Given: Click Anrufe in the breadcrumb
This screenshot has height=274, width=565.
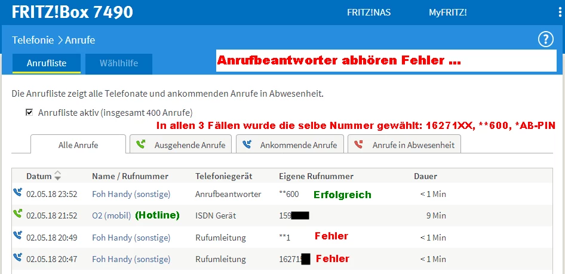Looking at the screenshot, I should [80, 40].
